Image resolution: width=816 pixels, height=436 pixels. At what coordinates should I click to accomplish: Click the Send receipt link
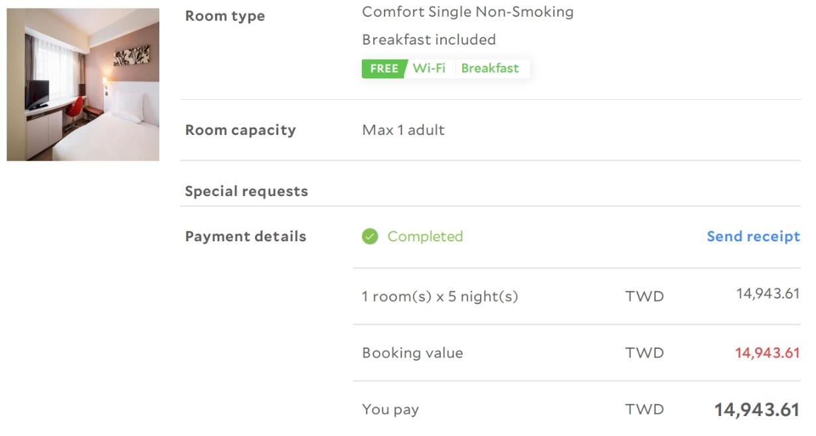pyautogui.click(x=753, y=237)
